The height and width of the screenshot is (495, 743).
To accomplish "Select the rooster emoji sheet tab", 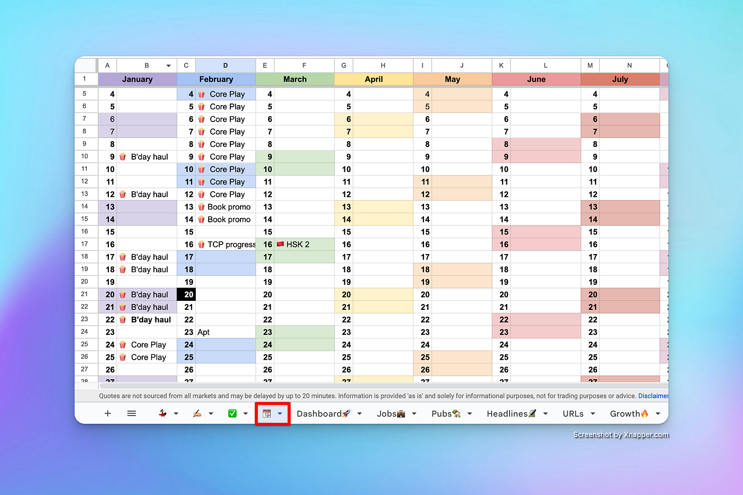I will pyautogui.click(x=164, y=413).
